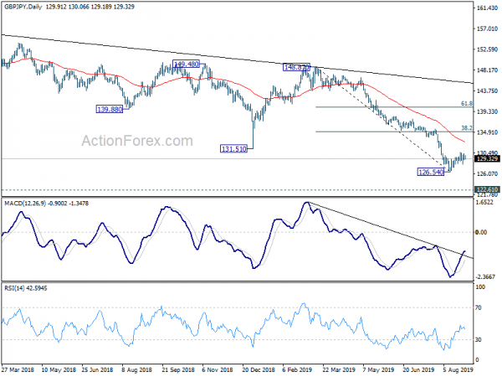Click the 139.330 price axis value
Image resolution: width=502 pixels, height=377 pixels.
(487, 111)
